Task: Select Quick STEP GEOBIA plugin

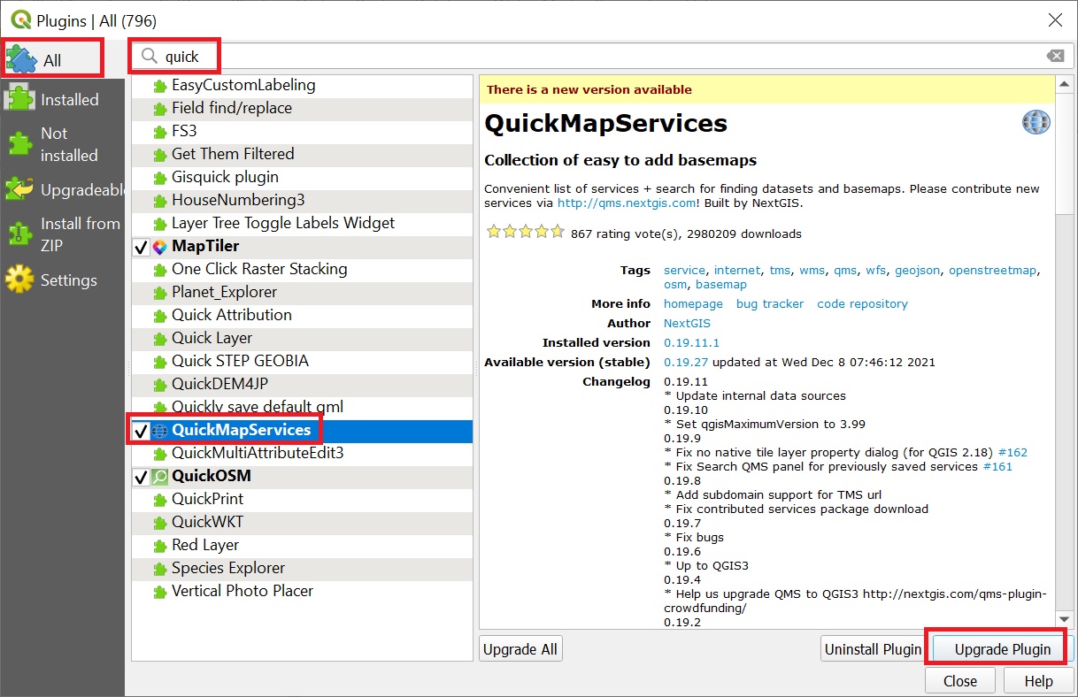Action: pyautogui.click(x=302, y=361)
